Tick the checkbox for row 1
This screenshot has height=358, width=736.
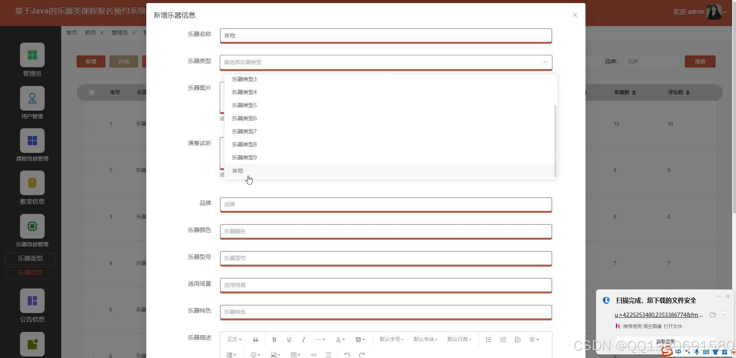91,124
